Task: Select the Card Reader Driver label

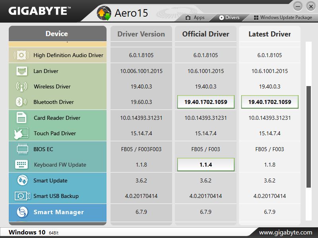Action: coord(57,118)
